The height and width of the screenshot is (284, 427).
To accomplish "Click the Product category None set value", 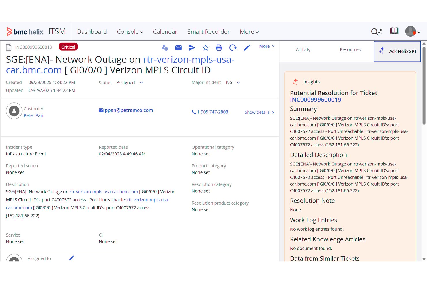I will (x=201, y=173).
